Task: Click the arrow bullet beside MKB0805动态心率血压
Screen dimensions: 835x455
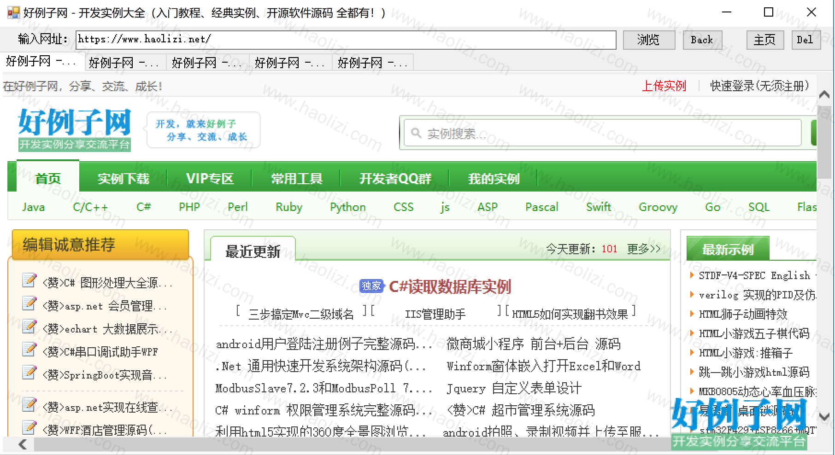Action: pyautogui.click(x=692, y=391)
